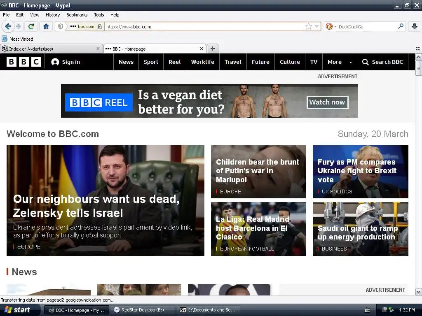The width and height of the screenshot is (422, 316).
Task: Switch to C:\Documents and Se… taskbar window
Action: (x=209, y=310)
